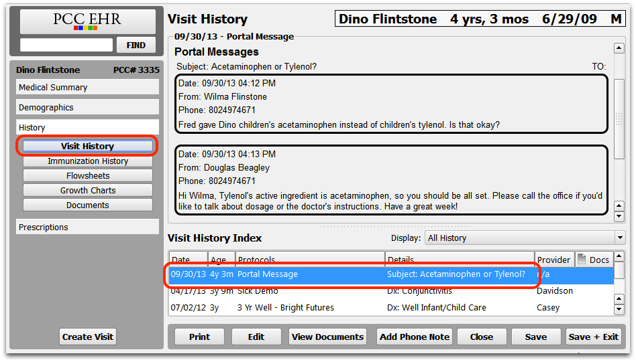Click the PCC# 3335 label
Image resolution: width=636 pixels, height=362 pixels.
(x=136, y=70)
